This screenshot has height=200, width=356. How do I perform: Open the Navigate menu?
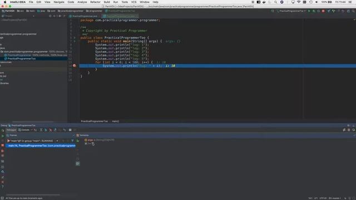[59, 2]
